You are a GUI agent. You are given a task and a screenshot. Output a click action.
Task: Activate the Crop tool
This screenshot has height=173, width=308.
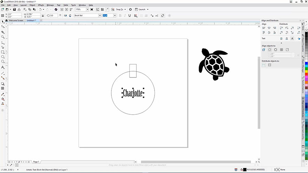pyautogui.click(x=3, y=32)
